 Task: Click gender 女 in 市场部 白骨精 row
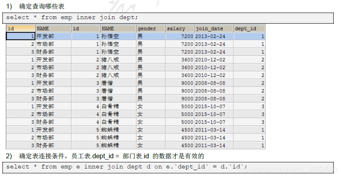140,114
